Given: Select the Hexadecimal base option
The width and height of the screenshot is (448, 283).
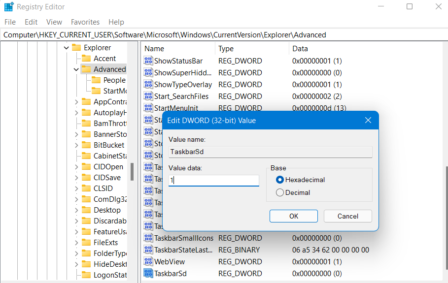Looking at the screenshot, I should coord(280,180).
